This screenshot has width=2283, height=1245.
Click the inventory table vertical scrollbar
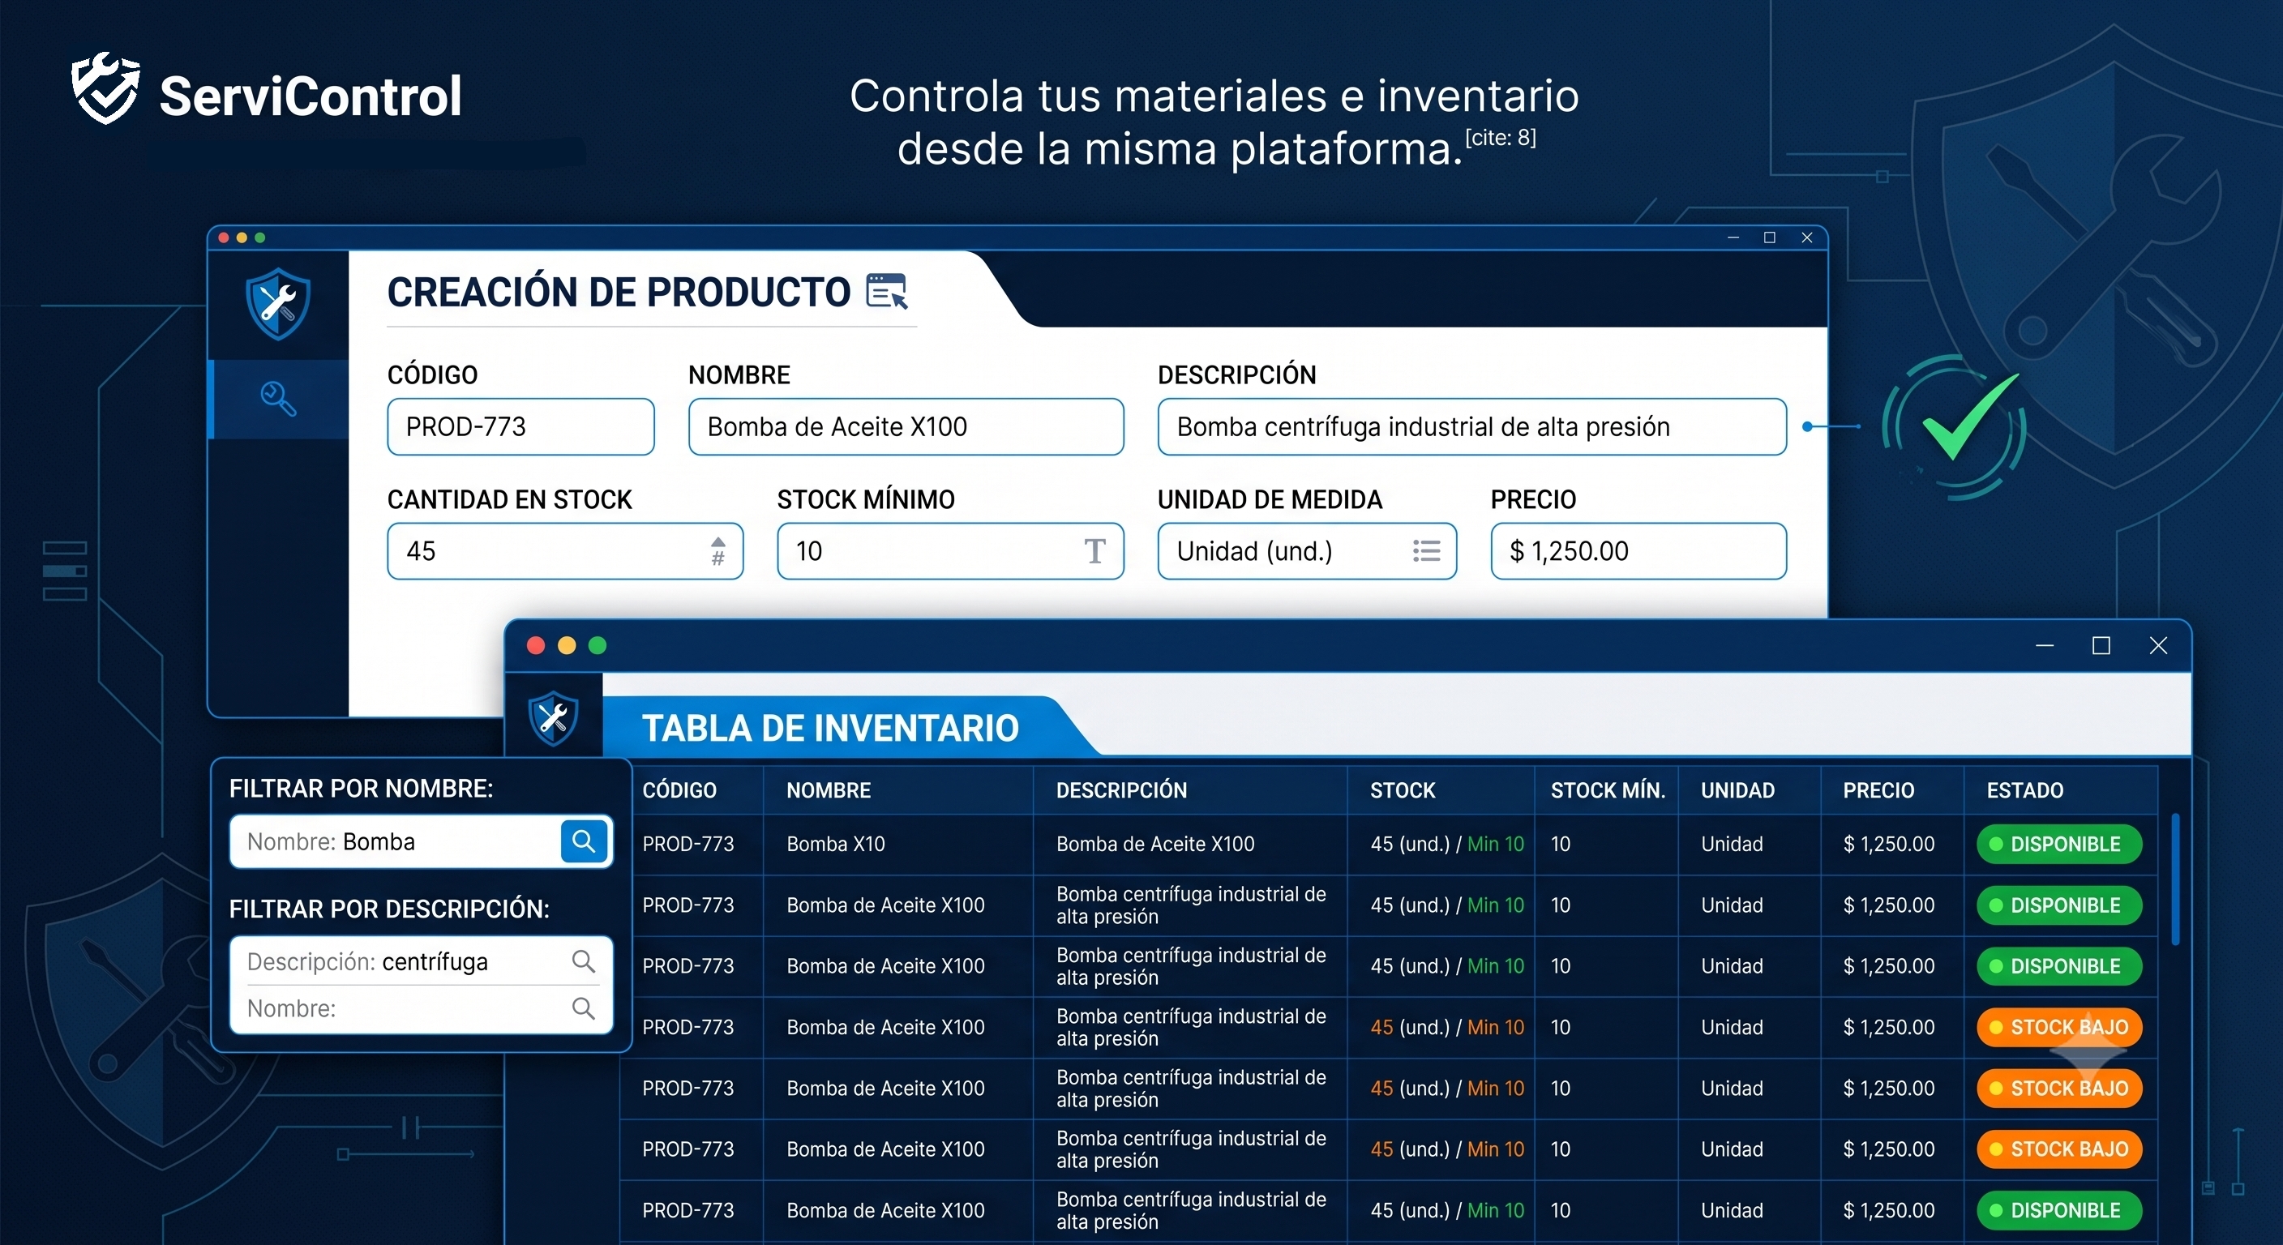2176,879
